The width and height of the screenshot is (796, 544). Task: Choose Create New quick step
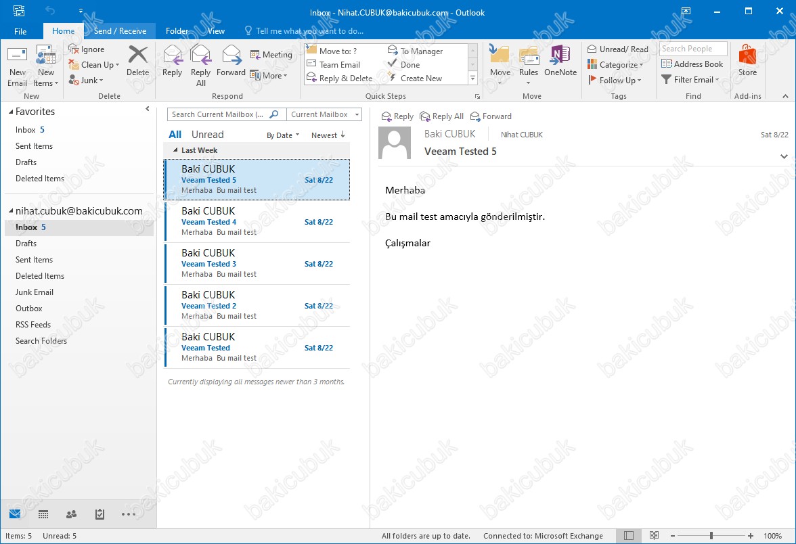416,78
